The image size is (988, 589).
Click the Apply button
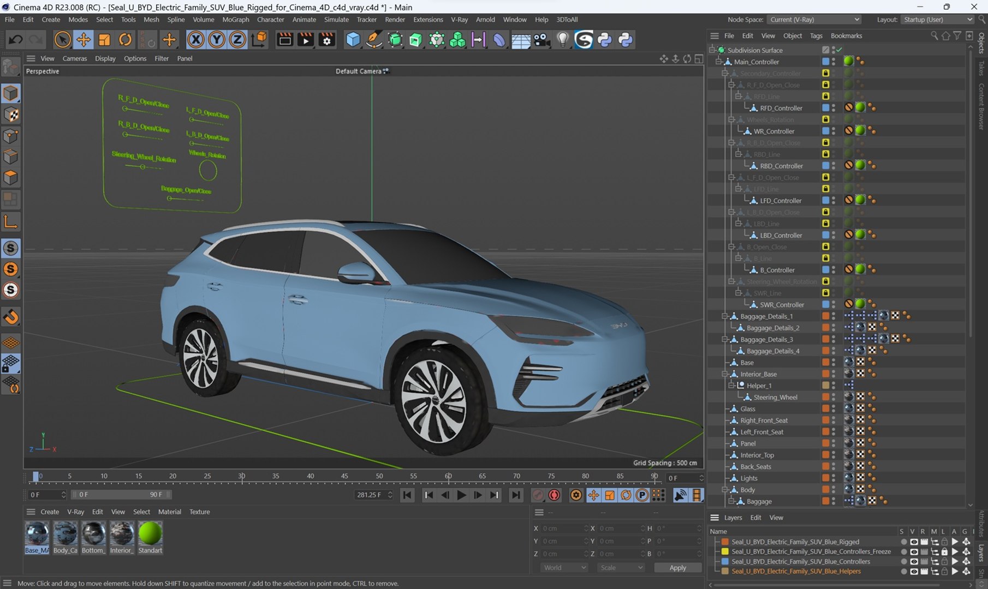(677, 568)
